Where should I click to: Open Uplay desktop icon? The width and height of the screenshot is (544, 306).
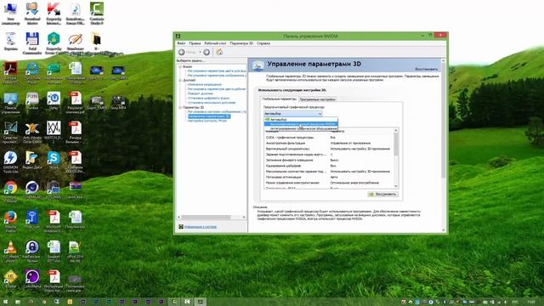click(x=54, y=101)
